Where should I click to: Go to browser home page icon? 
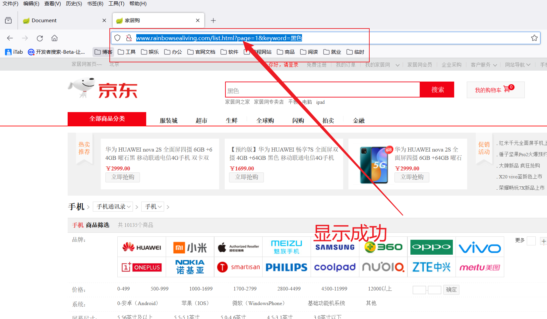(54, 38)
